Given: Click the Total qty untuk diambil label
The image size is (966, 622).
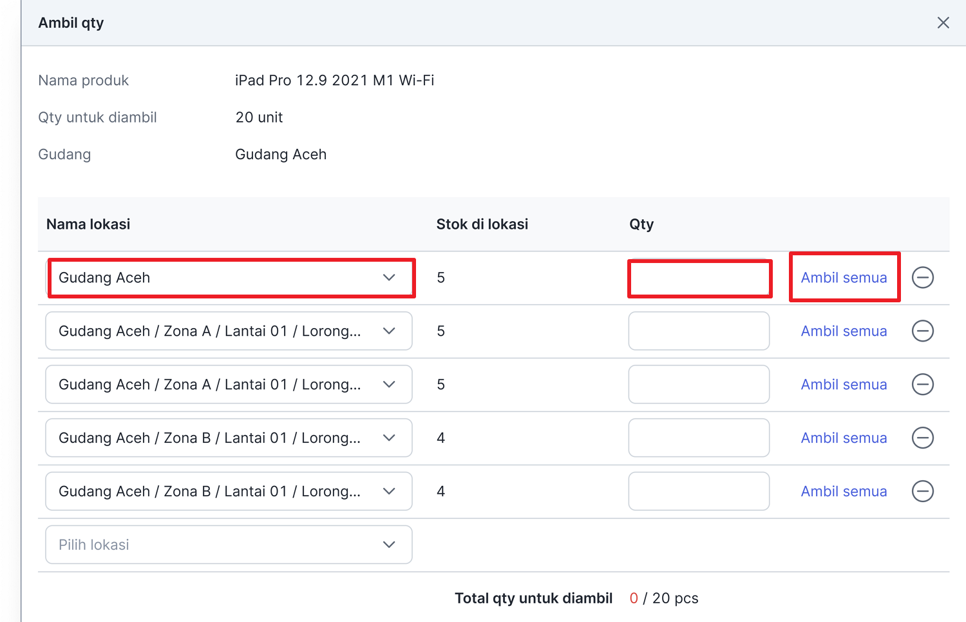Looking at the screenshot, I should [x=533, y=599].
